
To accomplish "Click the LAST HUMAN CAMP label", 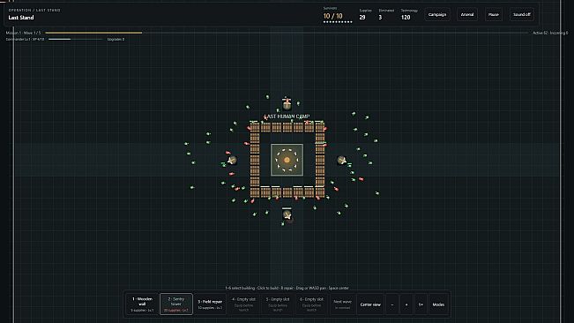I will tap(287, 116).
